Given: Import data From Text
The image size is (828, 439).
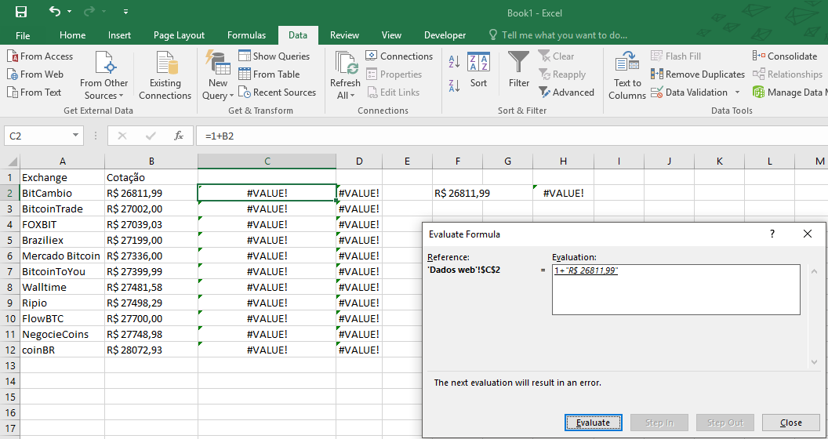Looking at the screenshot, I should coord(34,93).
